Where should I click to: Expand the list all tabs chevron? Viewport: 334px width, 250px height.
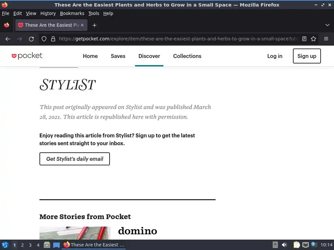coord(327,25)
